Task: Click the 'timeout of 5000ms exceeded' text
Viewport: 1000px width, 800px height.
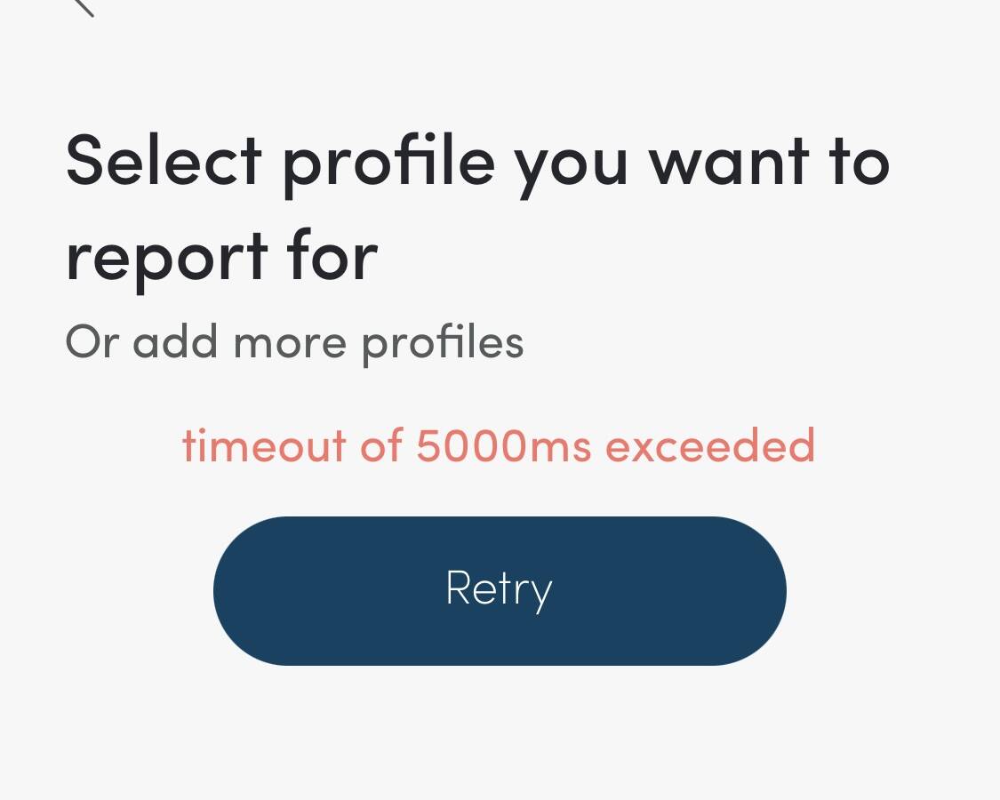Action: point(499,444)
